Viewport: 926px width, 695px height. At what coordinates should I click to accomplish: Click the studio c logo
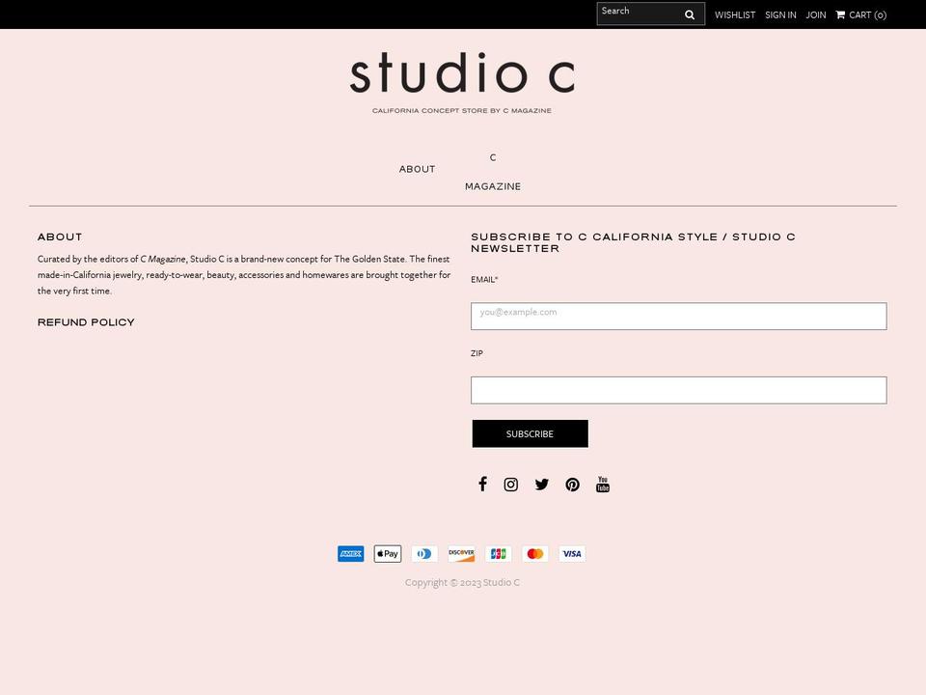pyautogui.click(x=462, y=72)
